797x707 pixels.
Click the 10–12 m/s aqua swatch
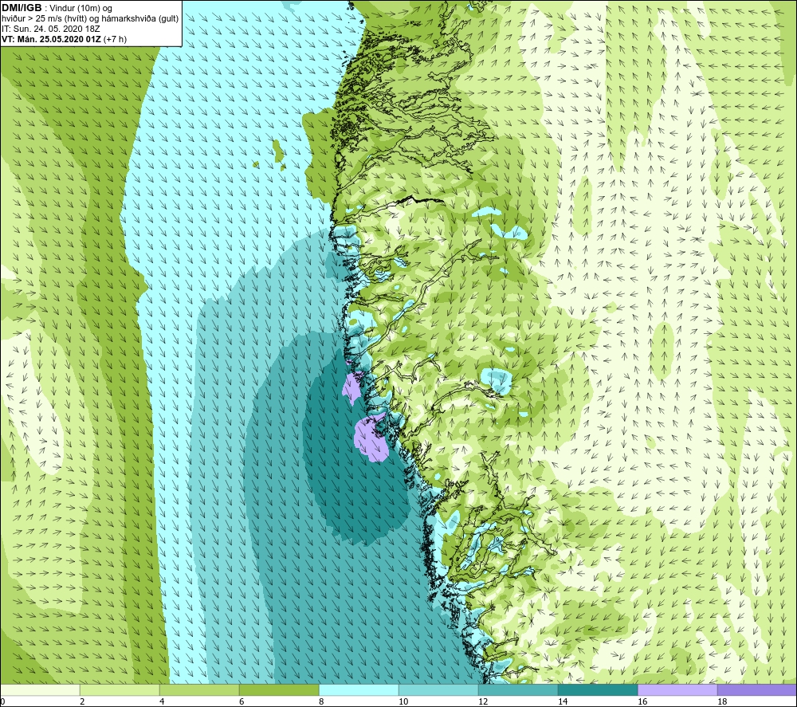pos(438,689)
